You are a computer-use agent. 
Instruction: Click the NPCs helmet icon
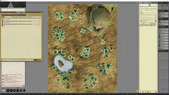(x=159, y=38)
